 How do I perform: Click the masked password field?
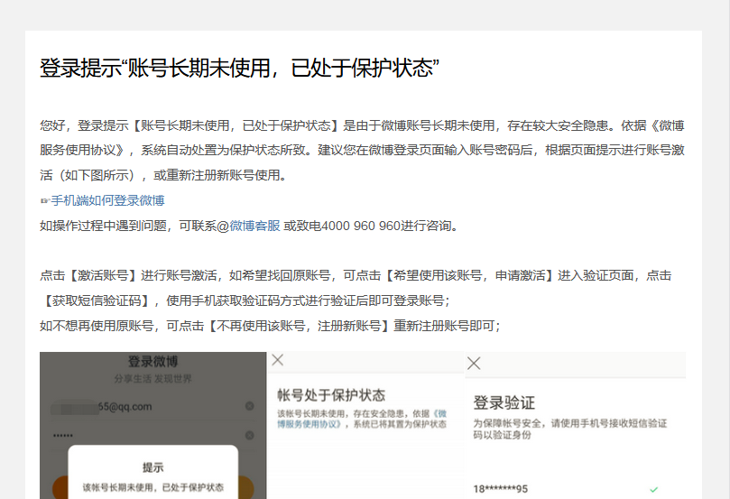tap(63, 435)
